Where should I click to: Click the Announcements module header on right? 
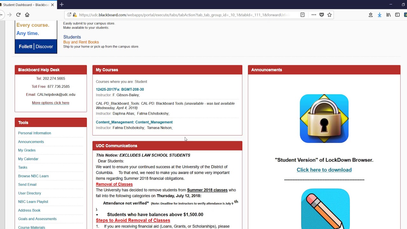[x=324, y=70]
